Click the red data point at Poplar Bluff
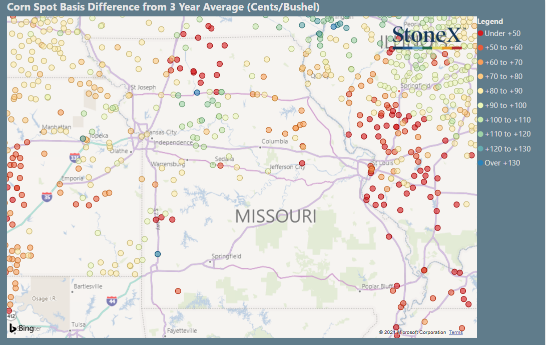This screenshot has height=345, width=546. tap(397, 286)
